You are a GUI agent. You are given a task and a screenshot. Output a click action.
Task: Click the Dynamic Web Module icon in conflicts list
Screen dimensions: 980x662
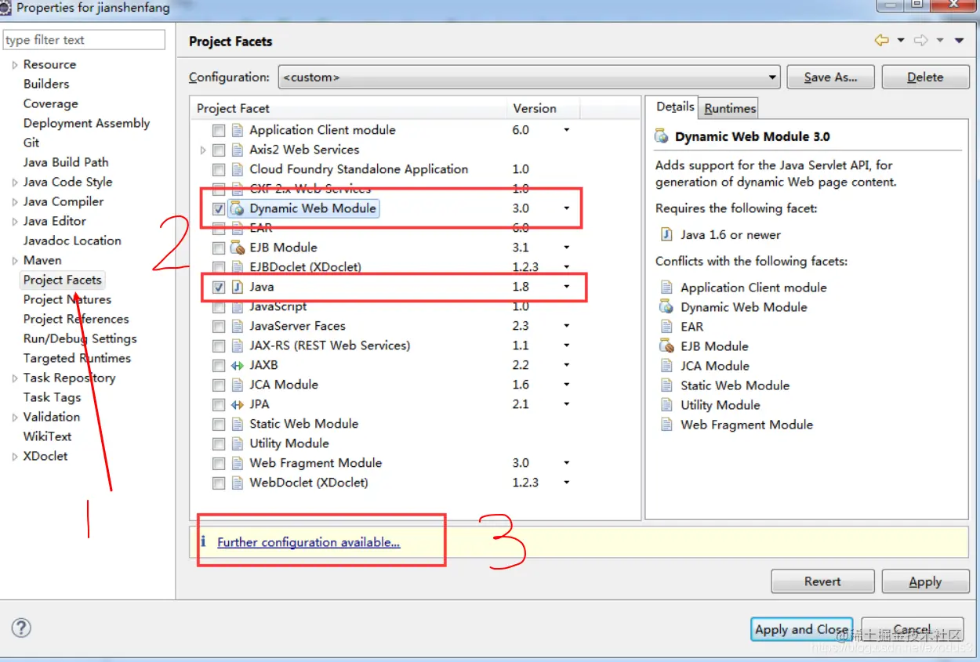(x=666, y=306)
